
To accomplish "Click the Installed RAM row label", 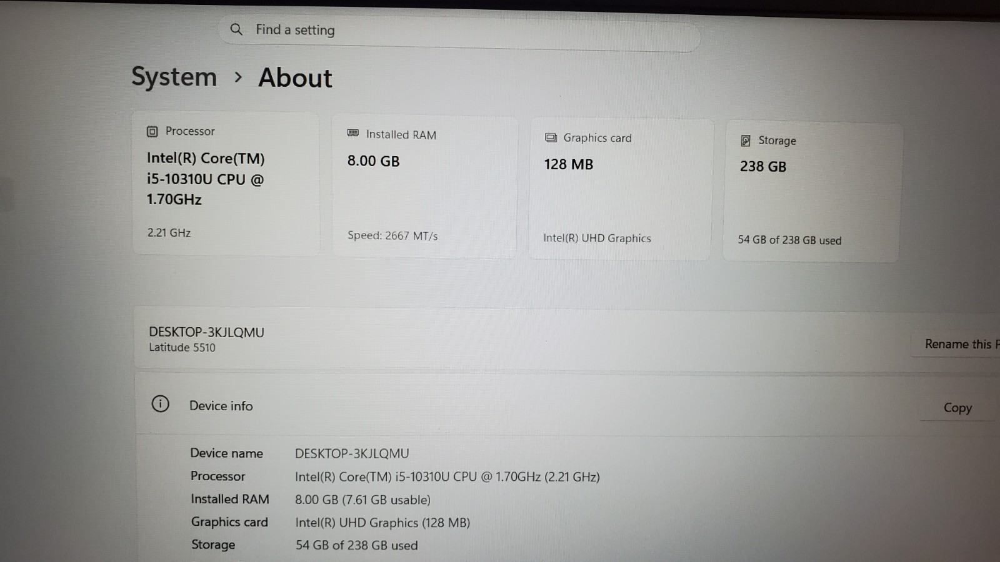I will tap(230, 499).
